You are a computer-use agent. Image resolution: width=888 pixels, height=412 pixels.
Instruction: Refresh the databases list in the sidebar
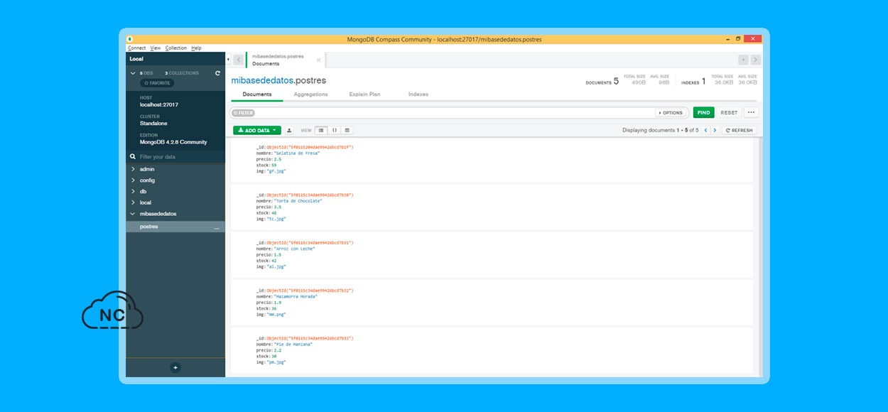(x=217, y=73)
